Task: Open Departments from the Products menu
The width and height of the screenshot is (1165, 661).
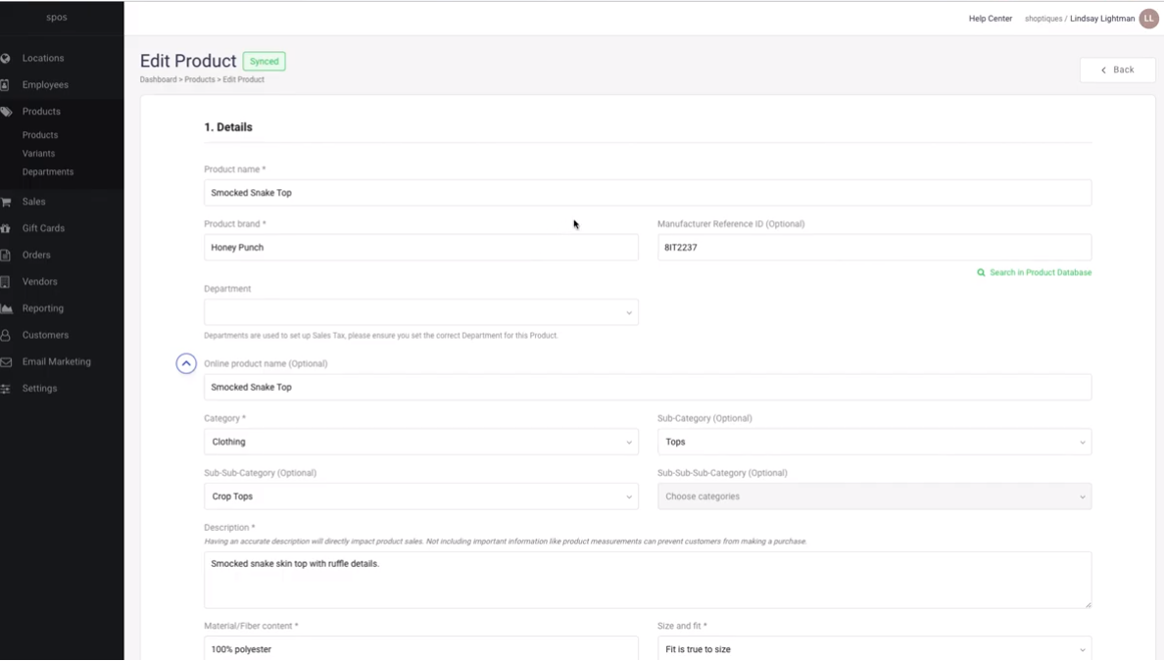Action: point(47,171)
